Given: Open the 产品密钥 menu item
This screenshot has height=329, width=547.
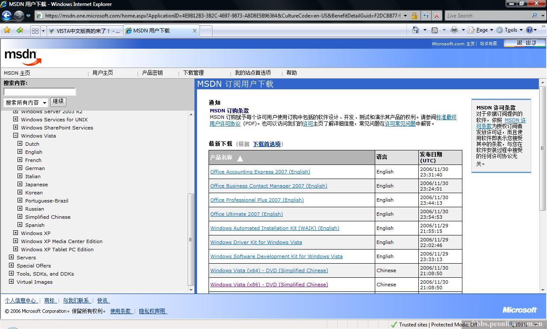Looking at the screenshot, I should (x=153, y=73).
